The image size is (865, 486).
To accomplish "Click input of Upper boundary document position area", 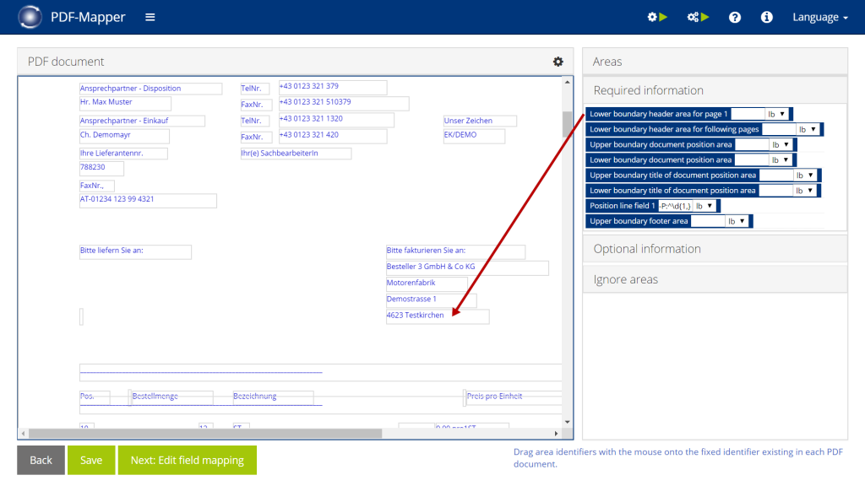I will [x=752, y=145].
